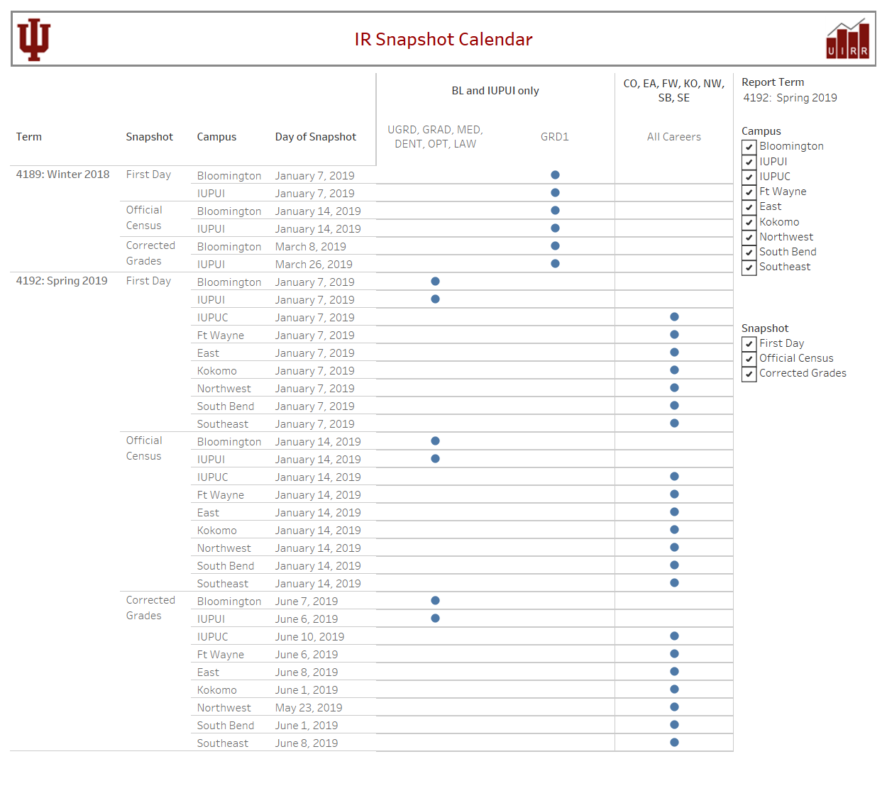Viewport: 887px width, 798px height.
Task: Click the 'Term' column header
Action: (29, 137)
